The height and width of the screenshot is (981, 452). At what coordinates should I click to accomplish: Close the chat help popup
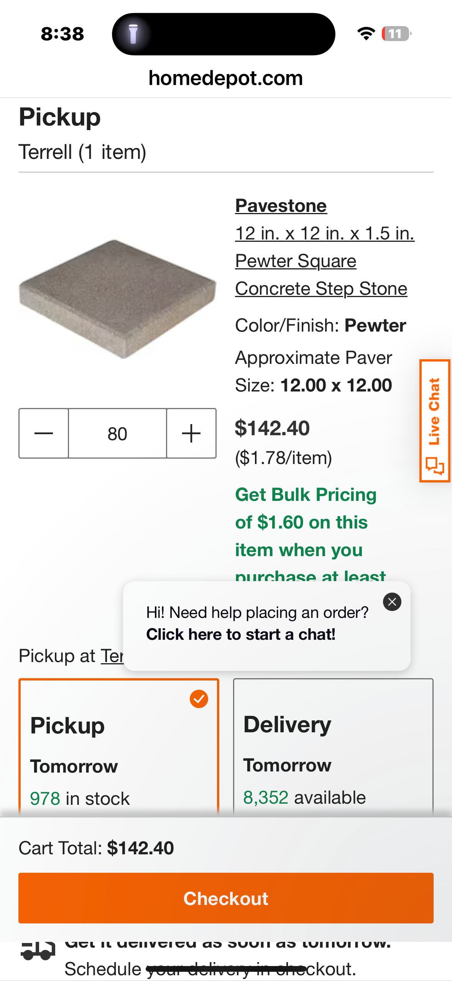click(392, 602)
